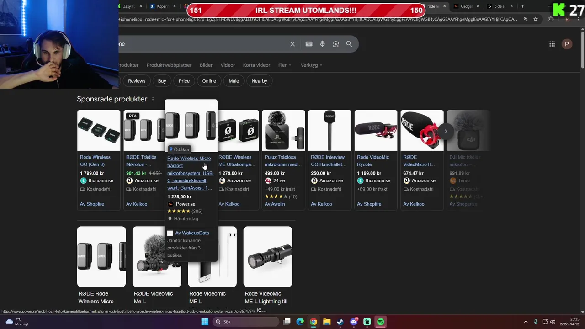Open RØDE VideoMic Me-L product image
This screenshot has height=329, width=585.
[157, 257]
